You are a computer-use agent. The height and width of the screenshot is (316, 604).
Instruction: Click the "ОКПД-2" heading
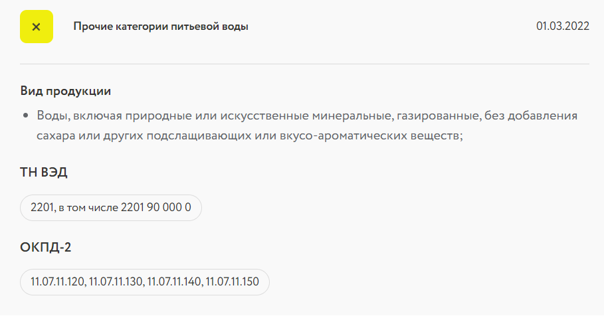pos(46,248)
